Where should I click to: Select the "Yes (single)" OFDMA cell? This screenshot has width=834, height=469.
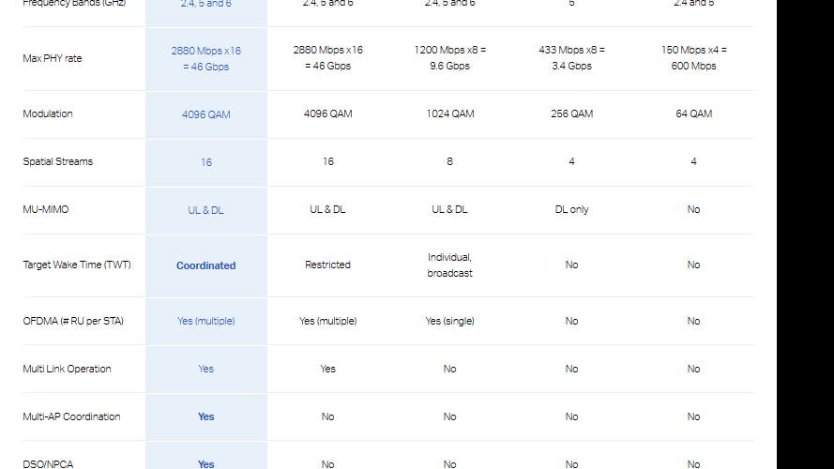pyautogui.click(x=449, y=322)
